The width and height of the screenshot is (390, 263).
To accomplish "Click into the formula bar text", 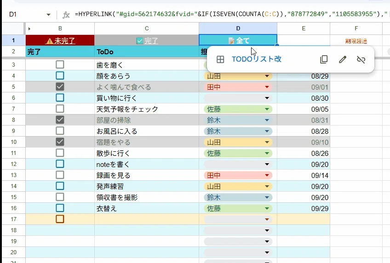I will pyautogui.click(x=231, y=14).
